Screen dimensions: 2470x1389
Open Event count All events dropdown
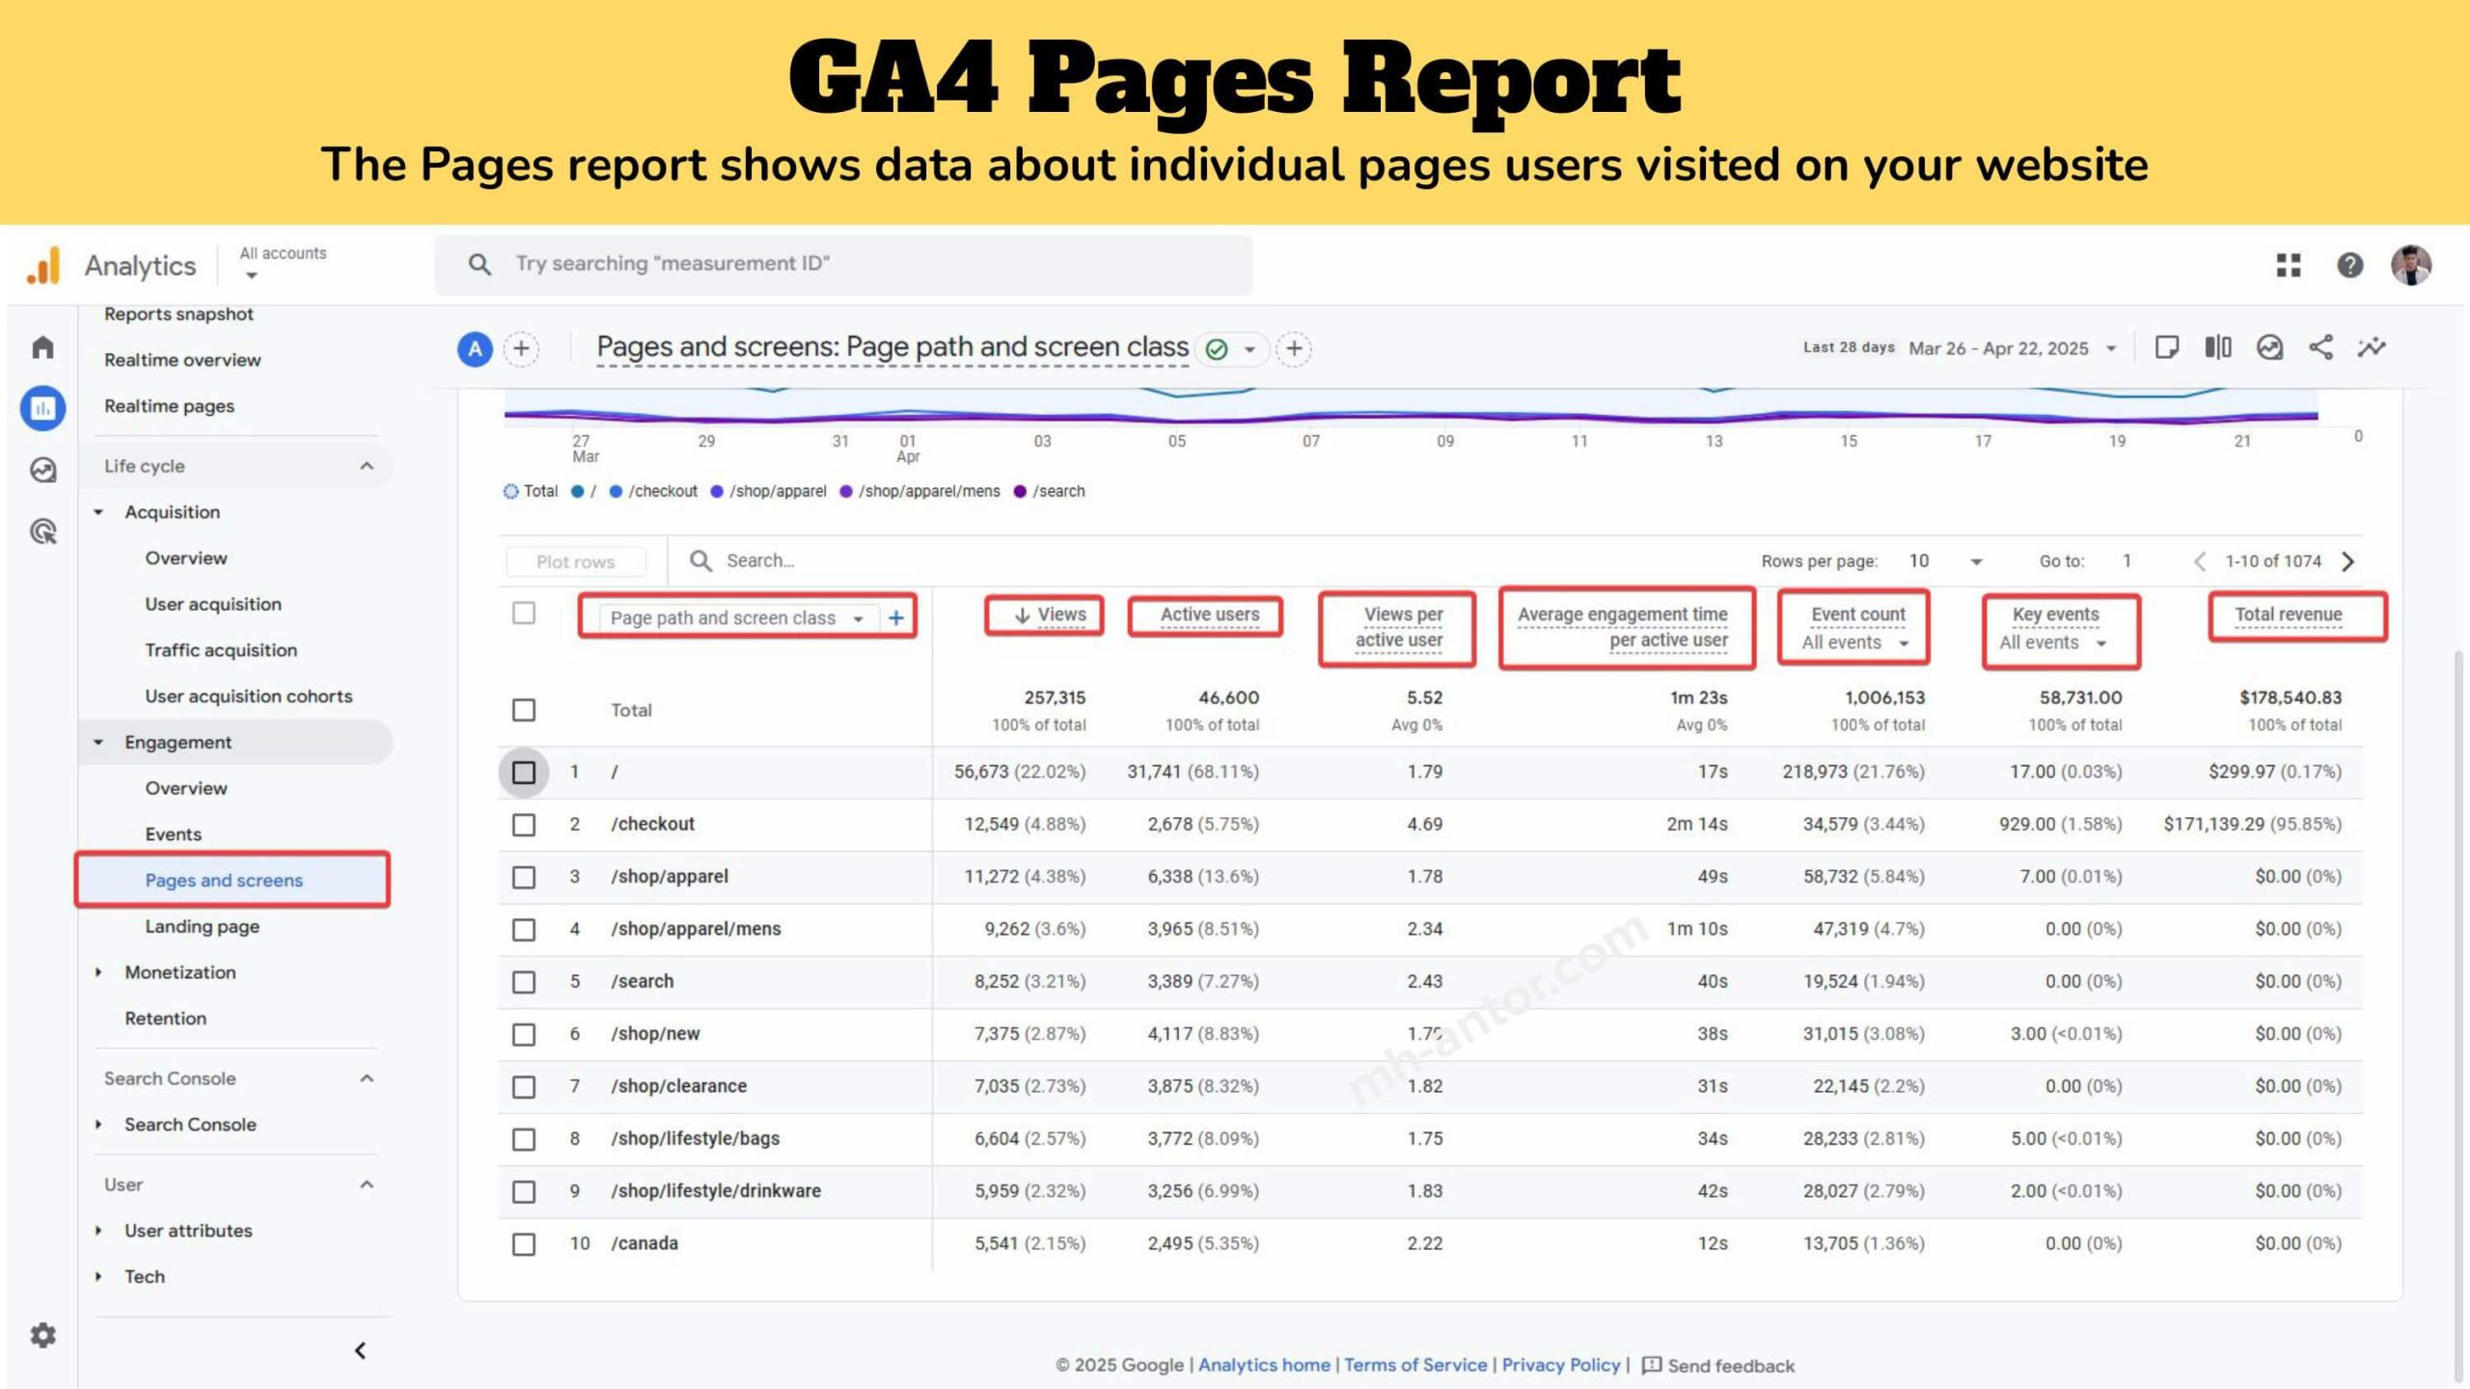pos(1855,642)
